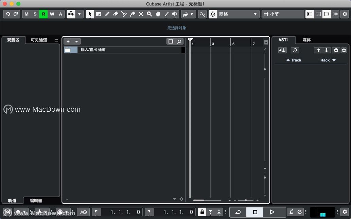Open the Color tool dropdown arrow
Screen dimensions: 351x219
point(192,14)
